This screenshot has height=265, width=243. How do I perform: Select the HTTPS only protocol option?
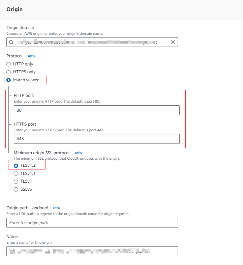(x=9, y=72)
